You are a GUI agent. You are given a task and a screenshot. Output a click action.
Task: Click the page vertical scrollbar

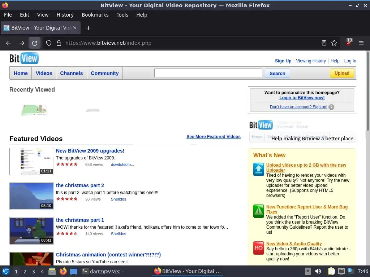point(367,91)
